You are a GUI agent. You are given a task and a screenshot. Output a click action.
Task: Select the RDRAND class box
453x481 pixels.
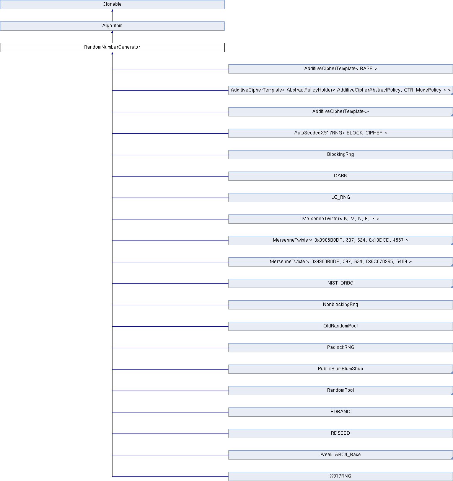point(341,412)
